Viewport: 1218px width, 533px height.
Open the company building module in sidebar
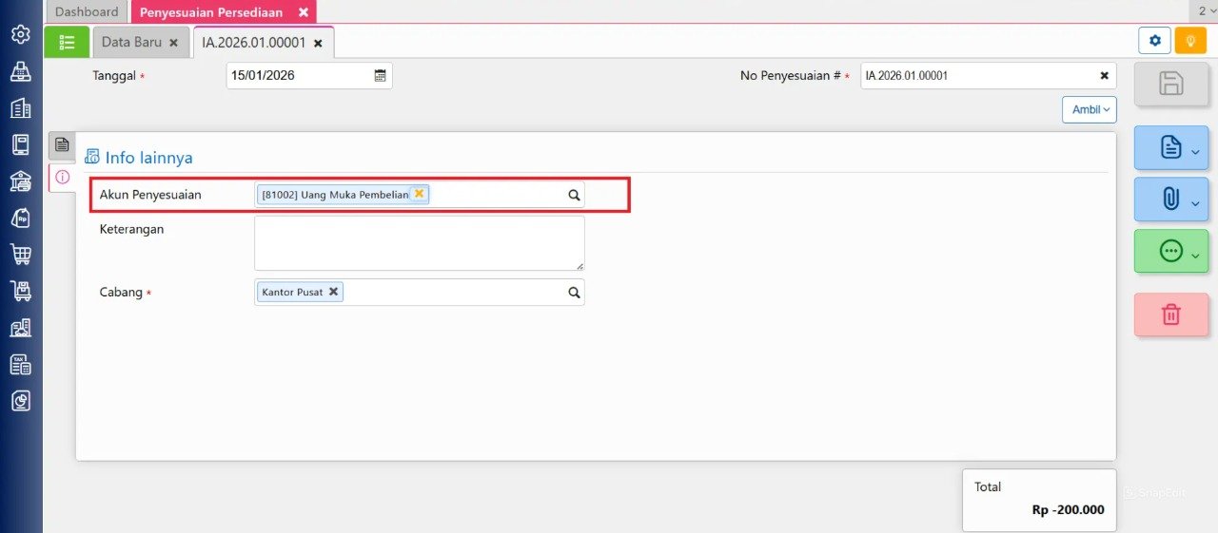coord(20,108)
